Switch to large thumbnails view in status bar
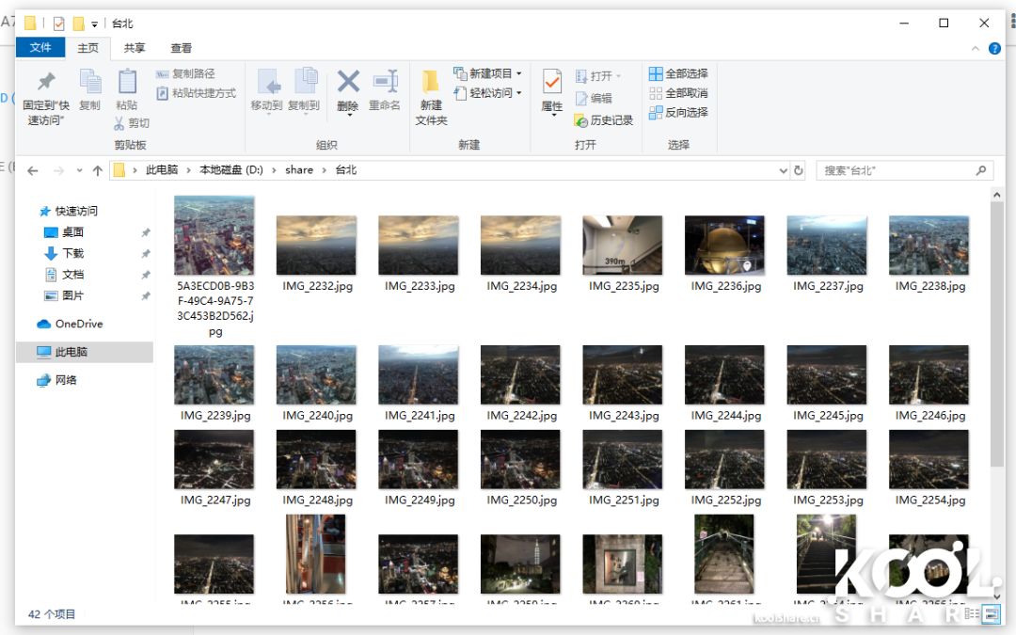 (x=989, y=614)
